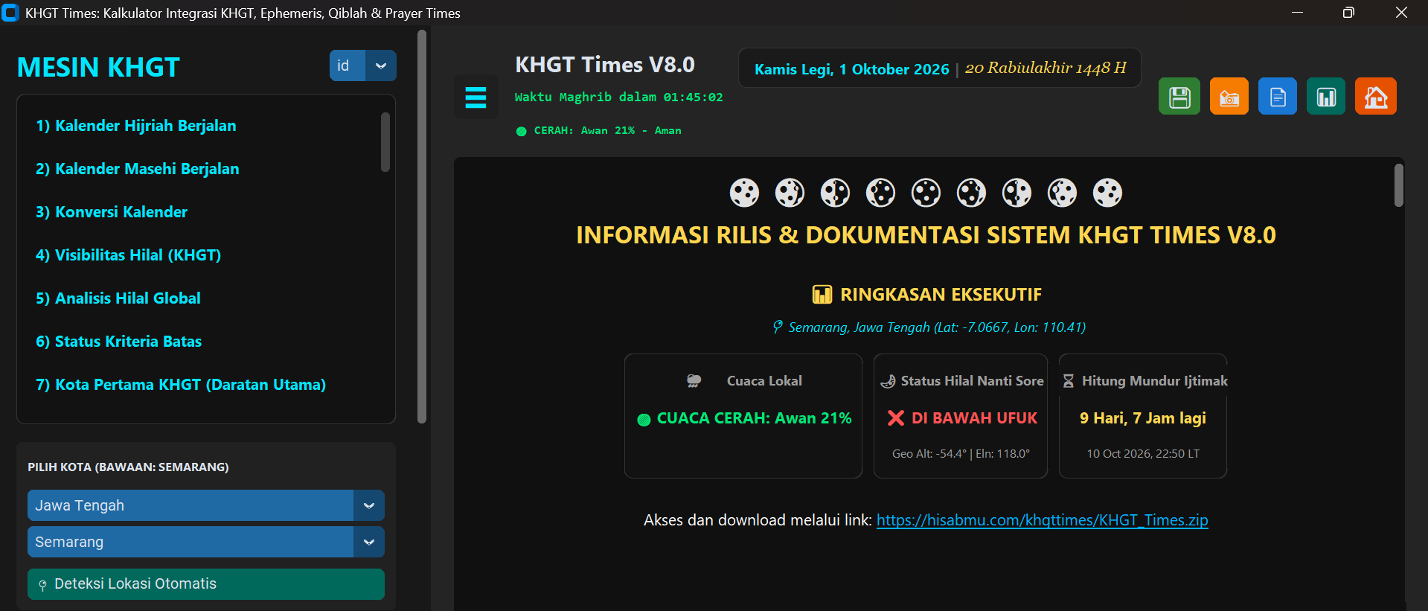This screenshot has width=1428, height=611.
Task: Open 3) Konversi Kalender
Action: [x=112, y=212]
